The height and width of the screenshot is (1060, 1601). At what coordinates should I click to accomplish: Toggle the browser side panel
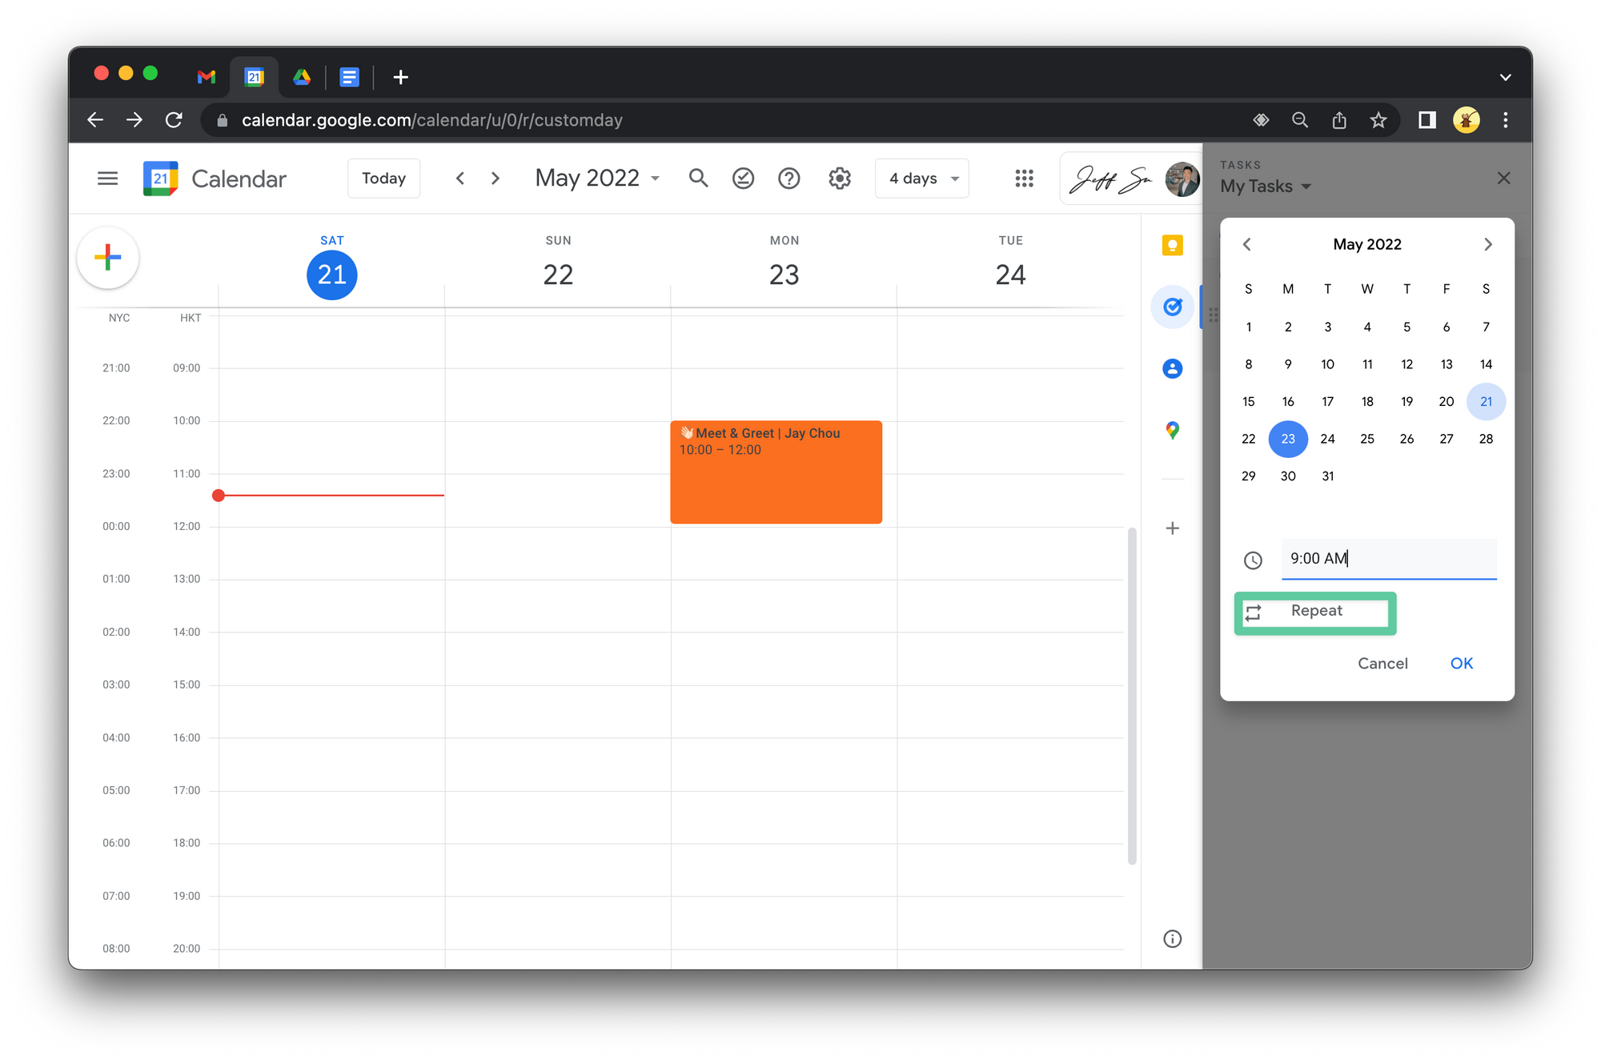(x=1426, y=120)
